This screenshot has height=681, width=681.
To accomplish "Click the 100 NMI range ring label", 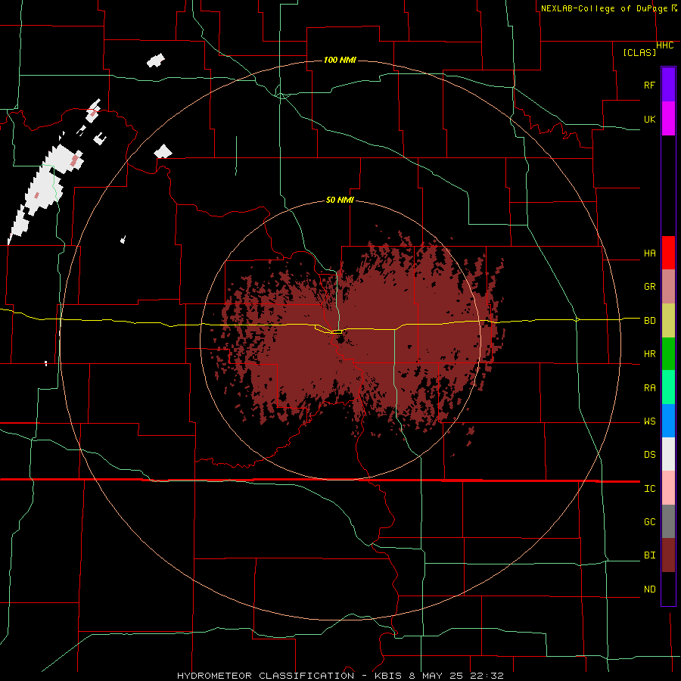I will pyautogui.click(x=340, y=60).
